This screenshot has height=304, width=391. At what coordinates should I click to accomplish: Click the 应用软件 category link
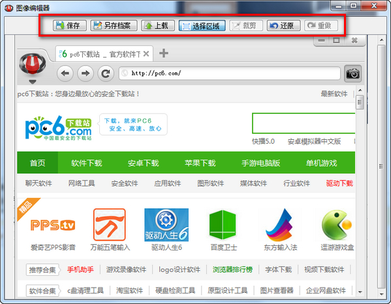[x=167, y=183]
